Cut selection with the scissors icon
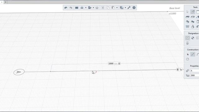The image size is (199, 112). (x=103, y=8)
